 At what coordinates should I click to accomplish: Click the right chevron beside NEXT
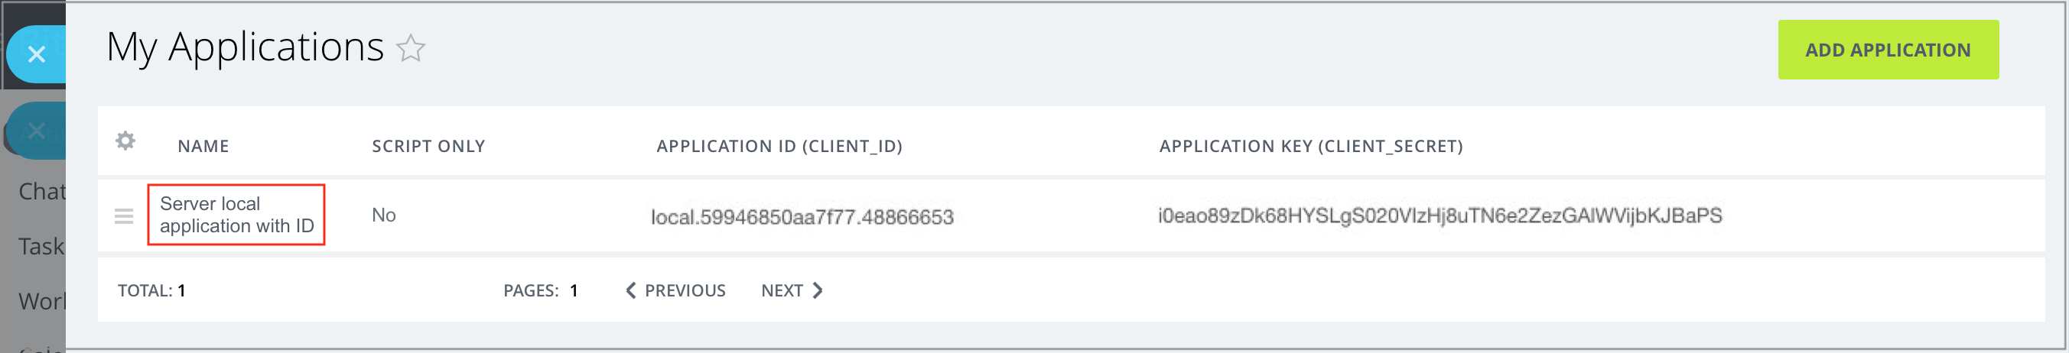[x=817, y=290]
